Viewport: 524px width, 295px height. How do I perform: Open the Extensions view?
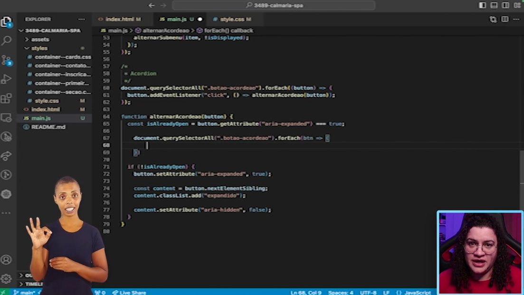(7, 98)
